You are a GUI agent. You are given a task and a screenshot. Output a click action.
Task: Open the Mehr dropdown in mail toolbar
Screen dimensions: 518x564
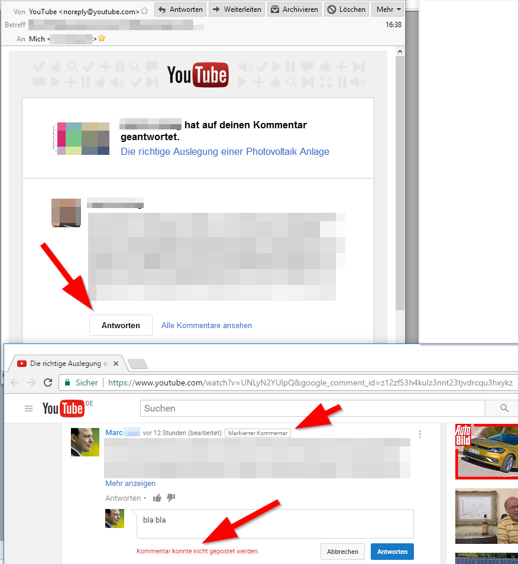pos(388,9)
